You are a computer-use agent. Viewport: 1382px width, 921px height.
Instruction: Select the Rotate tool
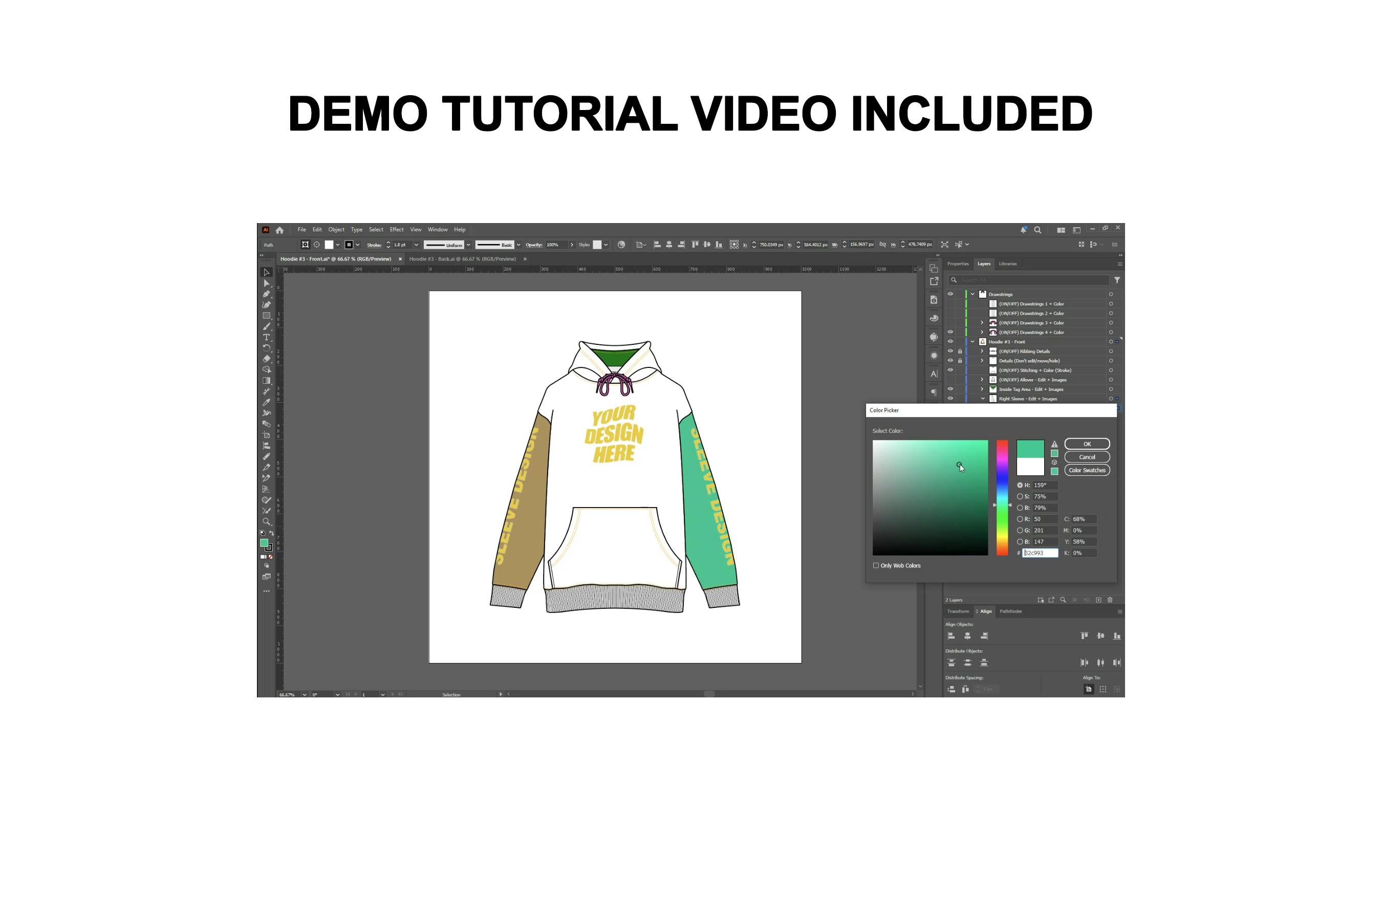click(x=266, y=348)
